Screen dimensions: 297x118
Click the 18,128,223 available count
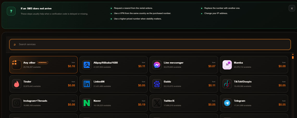102,105
